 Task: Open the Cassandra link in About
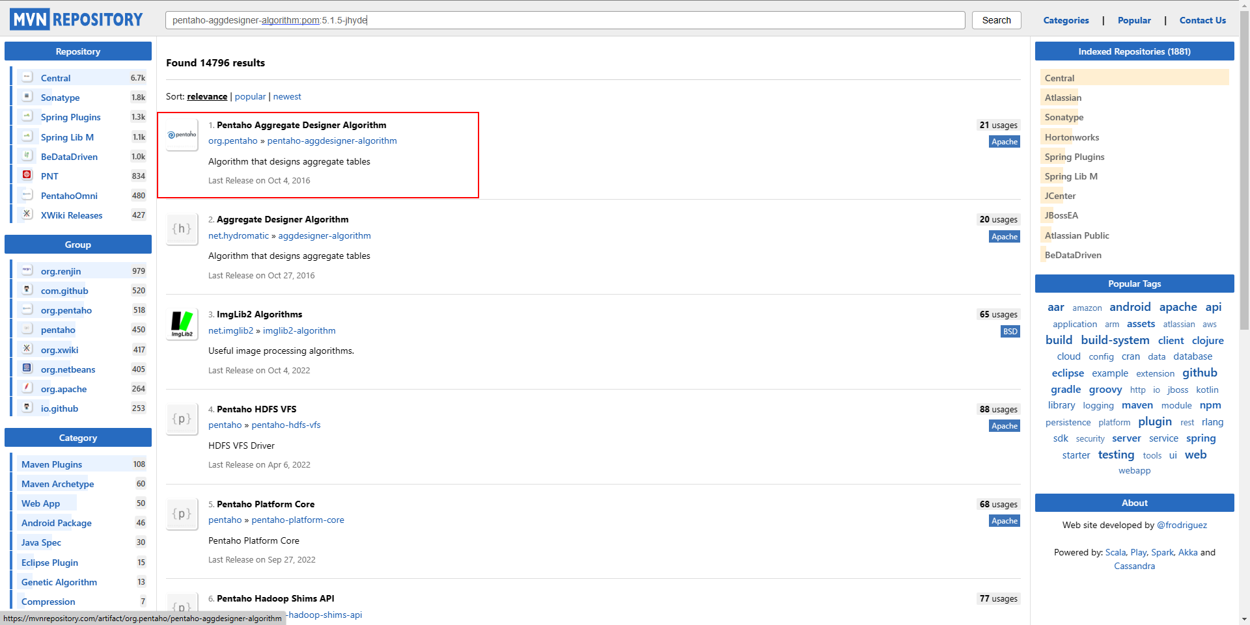point(1134,566)
